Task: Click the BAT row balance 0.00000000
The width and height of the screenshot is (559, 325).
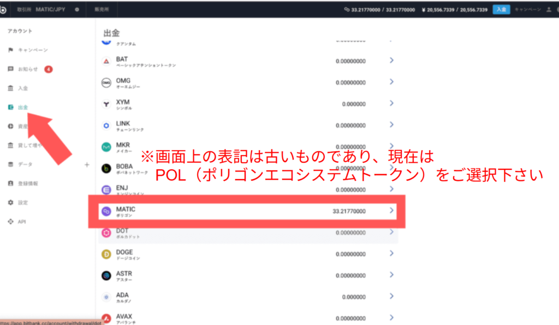Action: tap(350, 61)
